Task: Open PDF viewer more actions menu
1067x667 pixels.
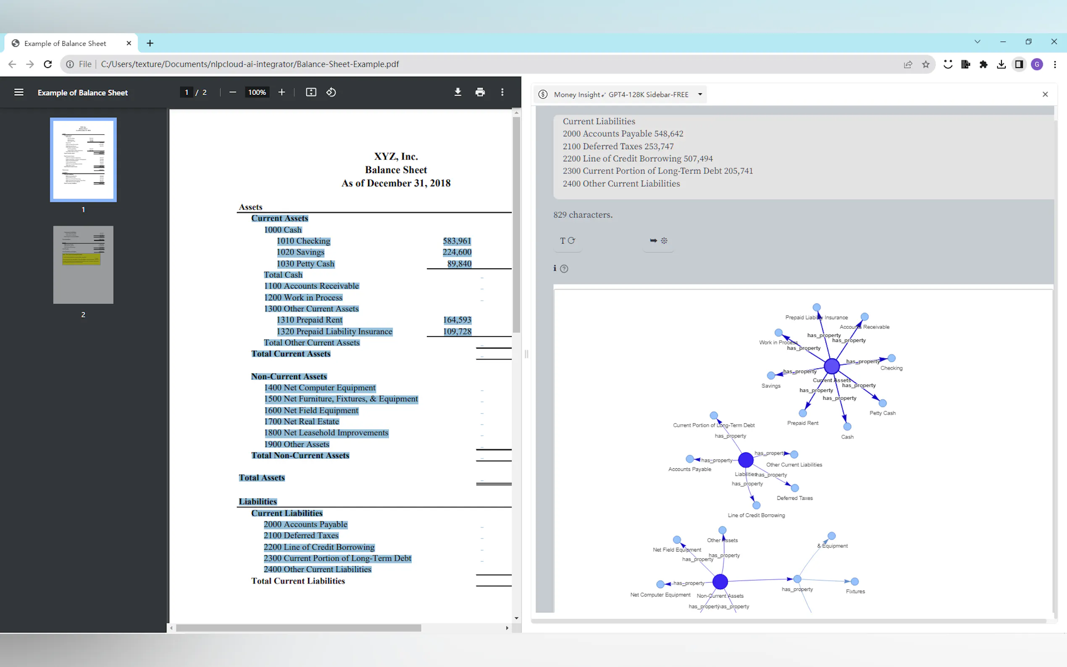Action: (502, 92)
